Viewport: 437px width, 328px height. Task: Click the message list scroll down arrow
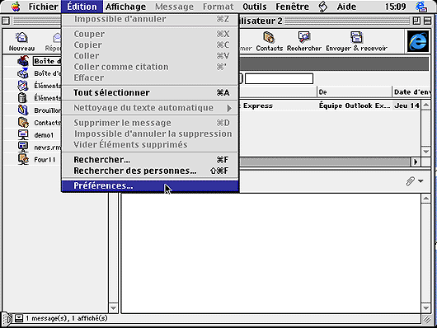(425, 152)
